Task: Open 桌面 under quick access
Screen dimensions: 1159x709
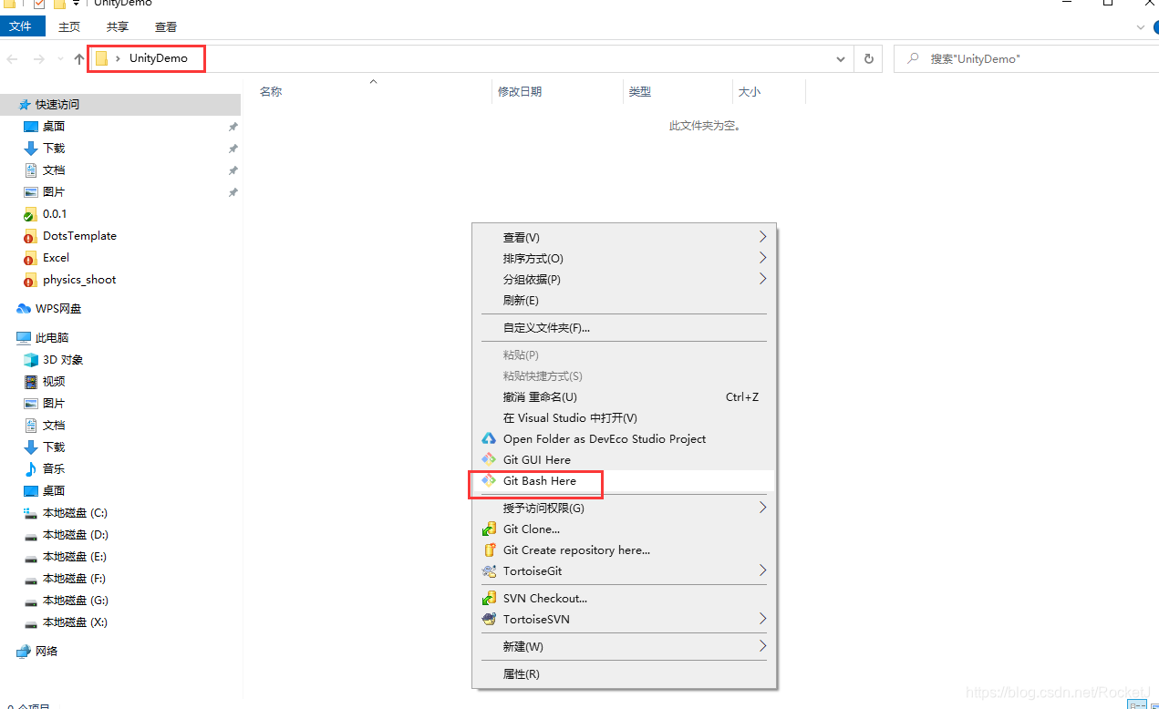Action: point(54,127)
